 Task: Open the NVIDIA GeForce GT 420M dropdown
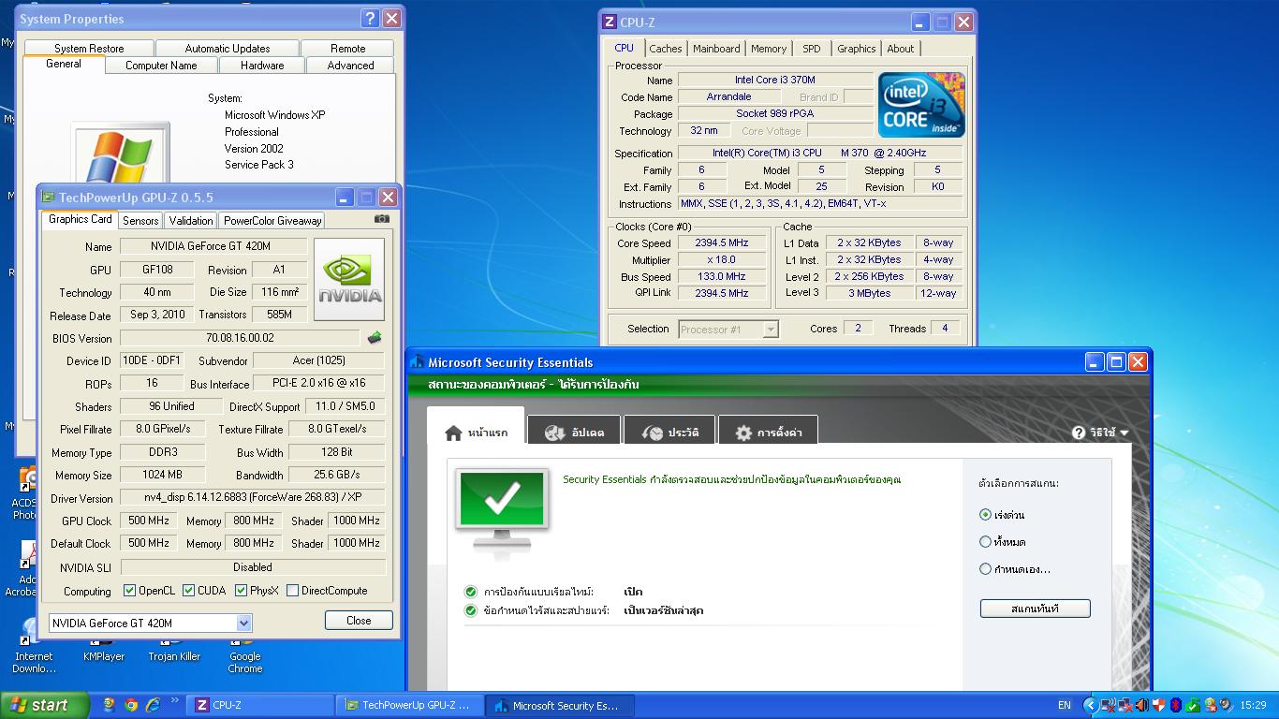point(243,624)
